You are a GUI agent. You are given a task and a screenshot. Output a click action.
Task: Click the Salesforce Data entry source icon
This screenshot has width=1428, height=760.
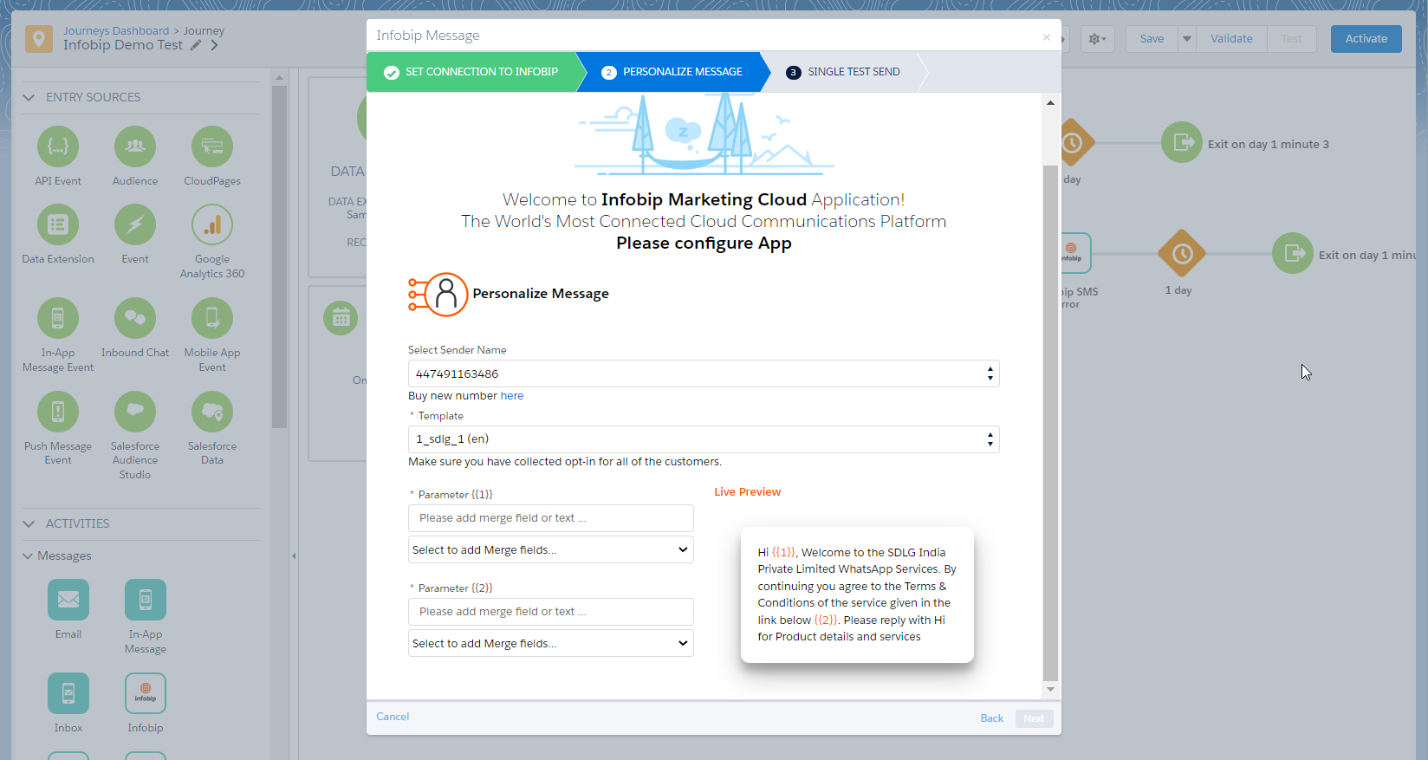click(212, 412)
